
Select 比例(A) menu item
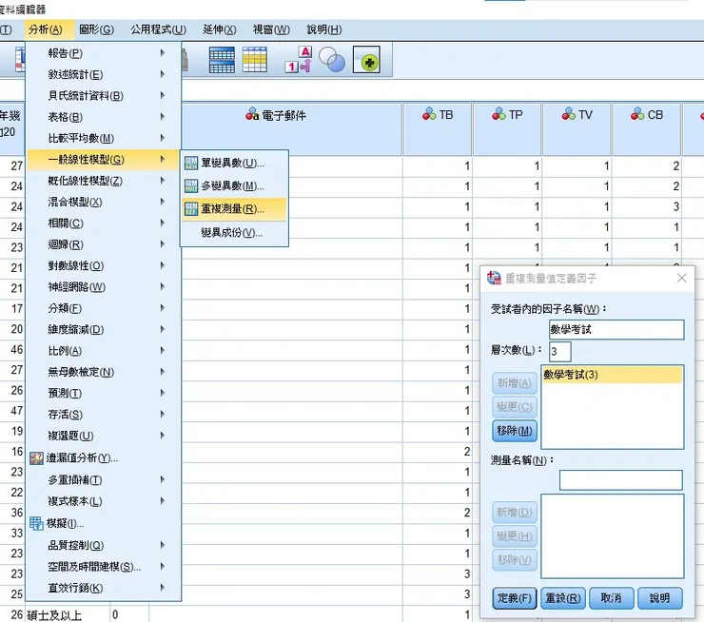coord(104,351)
